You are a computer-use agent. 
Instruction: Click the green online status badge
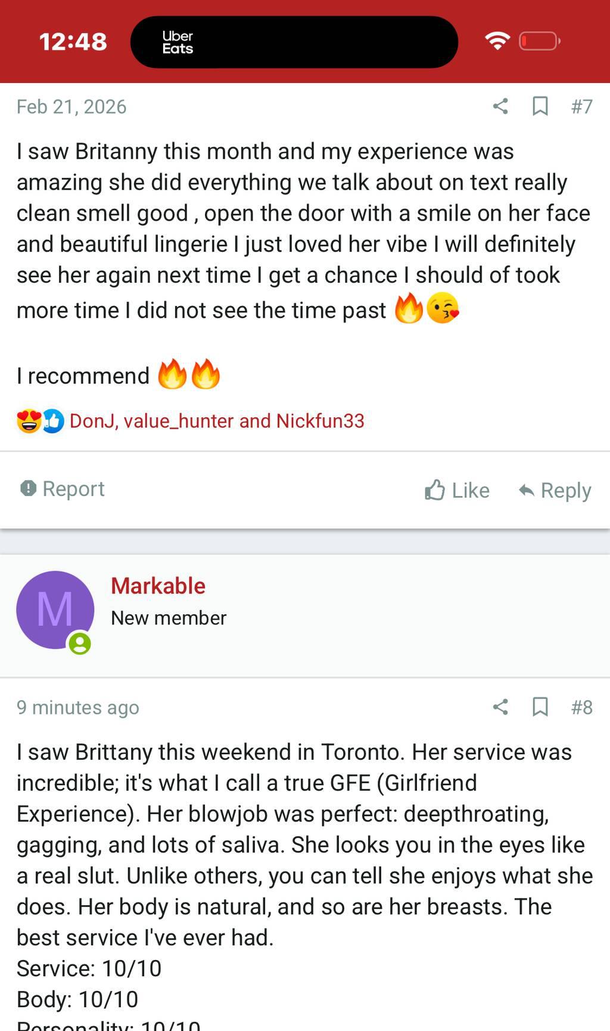[80, 644]
